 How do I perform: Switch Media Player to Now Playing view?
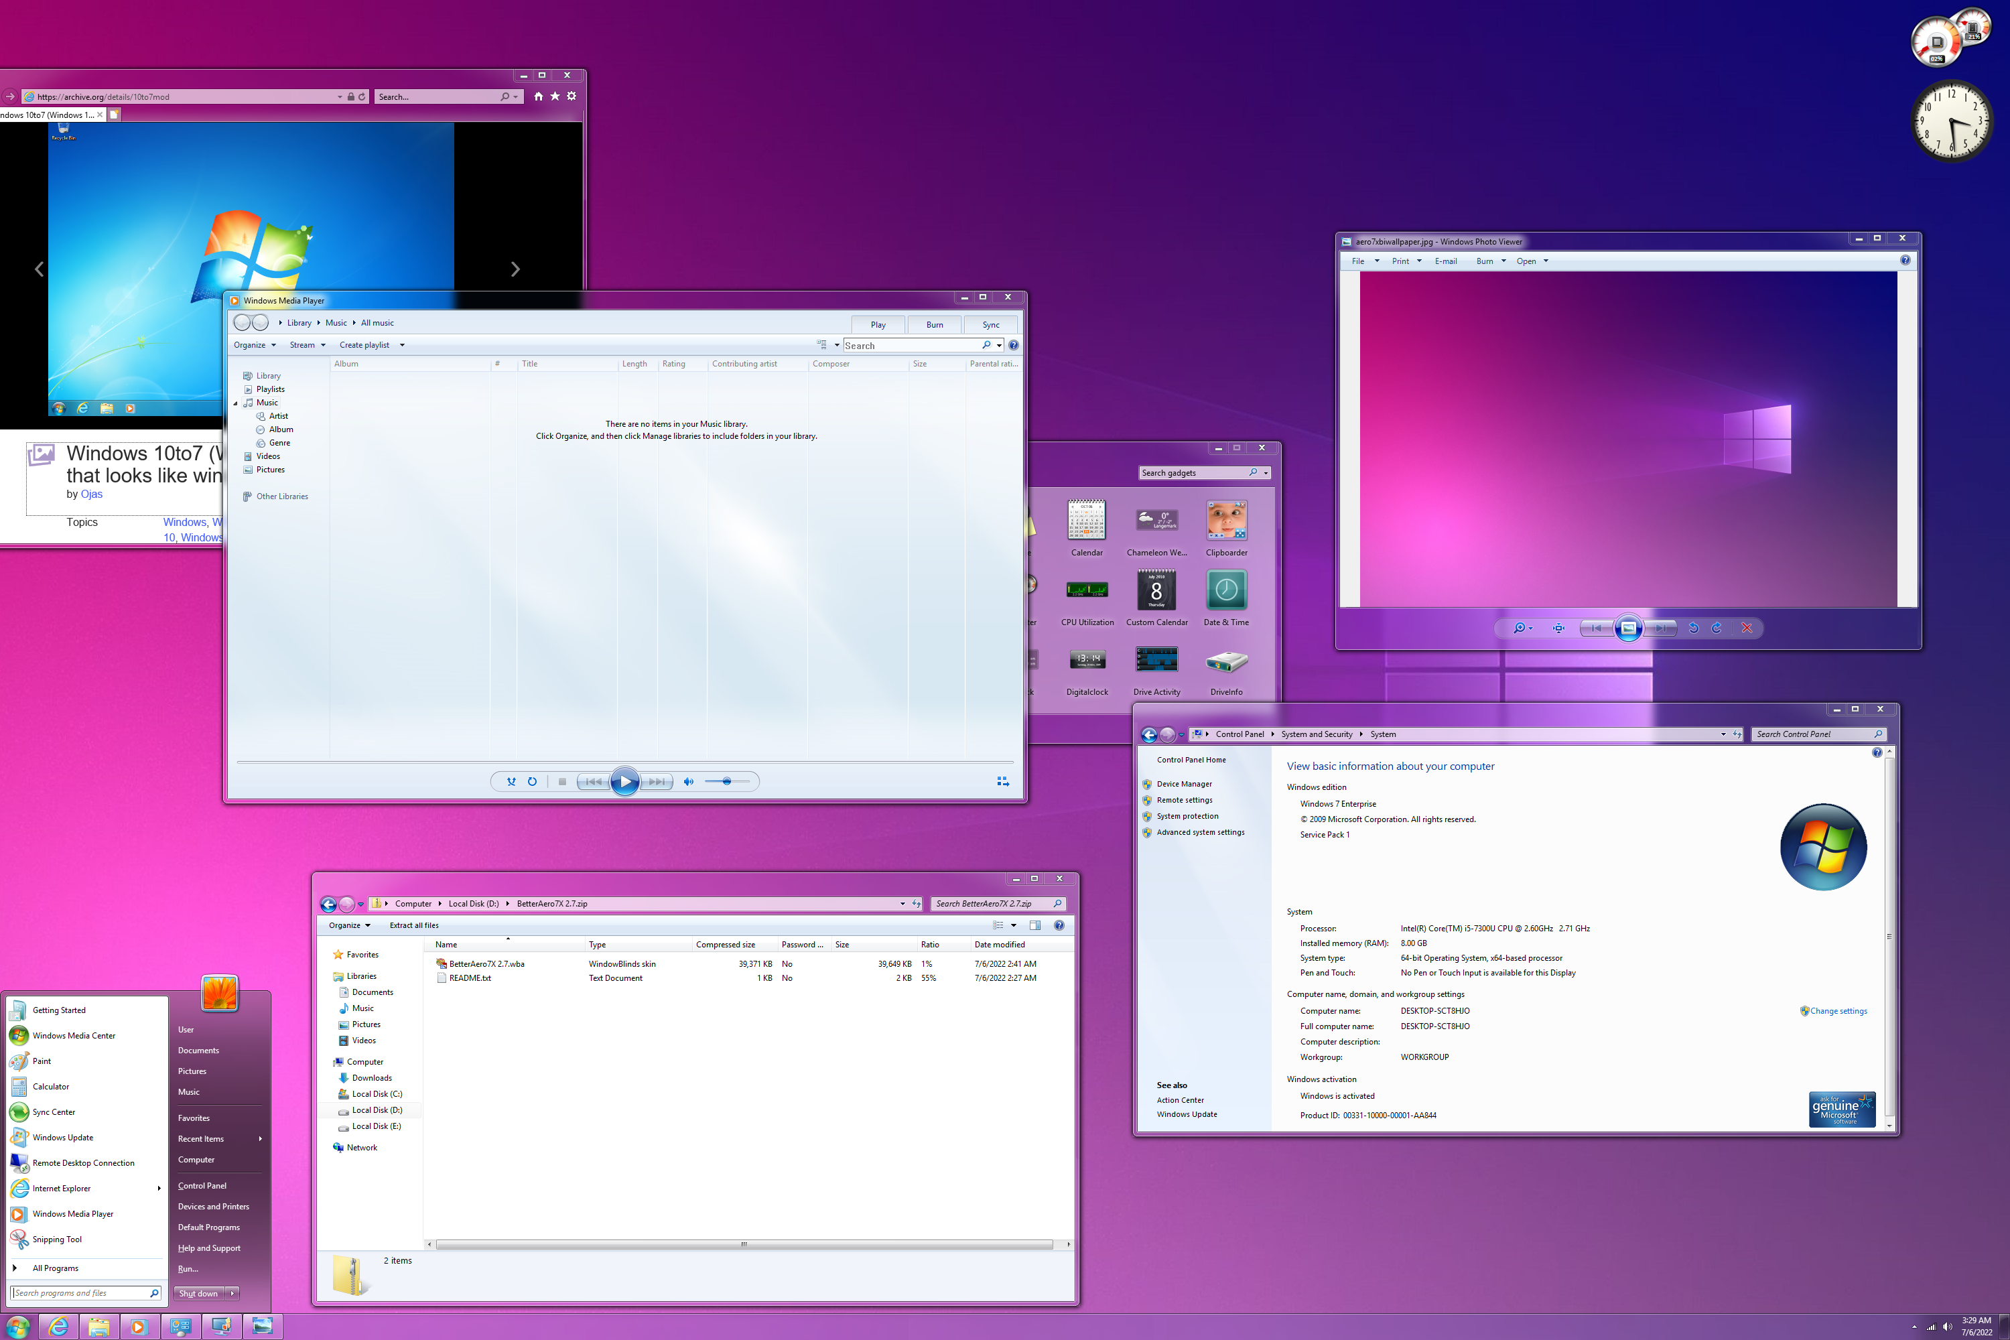[x=1003, y=781]
